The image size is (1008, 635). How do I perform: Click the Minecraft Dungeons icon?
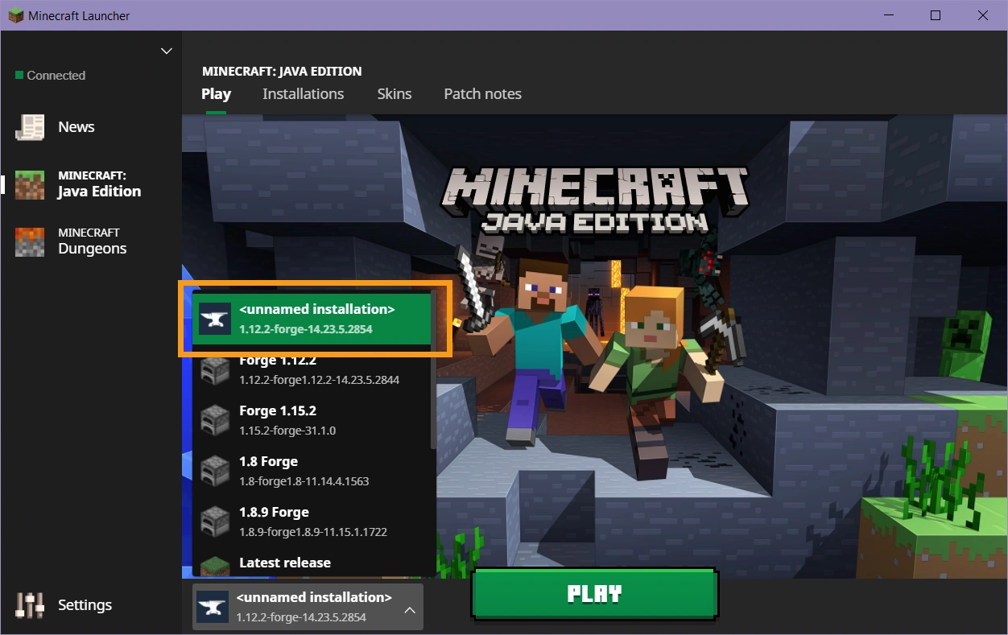(x=30, y=241)
